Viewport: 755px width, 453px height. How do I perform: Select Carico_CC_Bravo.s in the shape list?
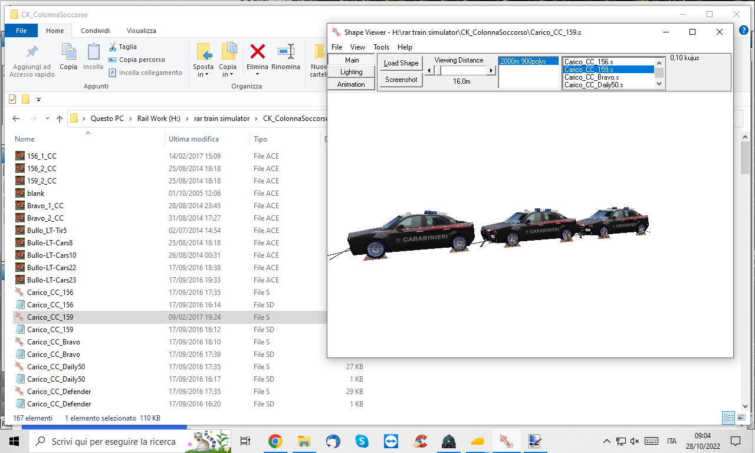[608, 77]
